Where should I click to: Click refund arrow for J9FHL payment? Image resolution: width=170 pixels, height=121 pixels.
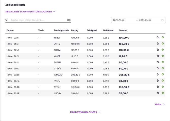pos(158,43)
